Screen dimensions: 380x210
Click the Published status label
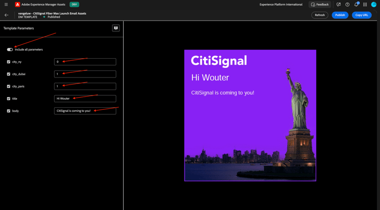[54, 17]
